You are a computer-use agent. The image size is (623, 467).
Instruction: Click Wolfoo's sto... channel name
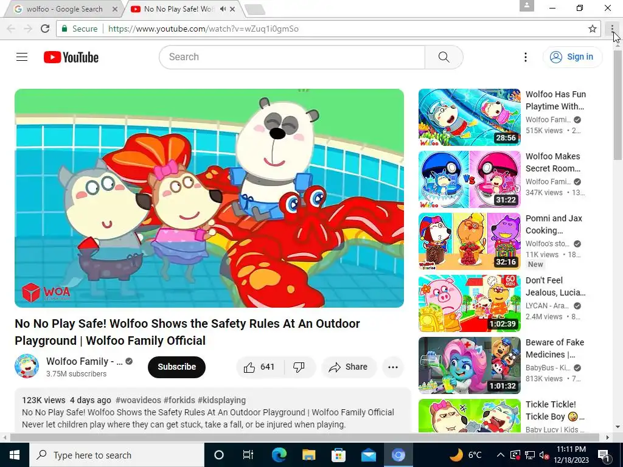click(548, 243)
